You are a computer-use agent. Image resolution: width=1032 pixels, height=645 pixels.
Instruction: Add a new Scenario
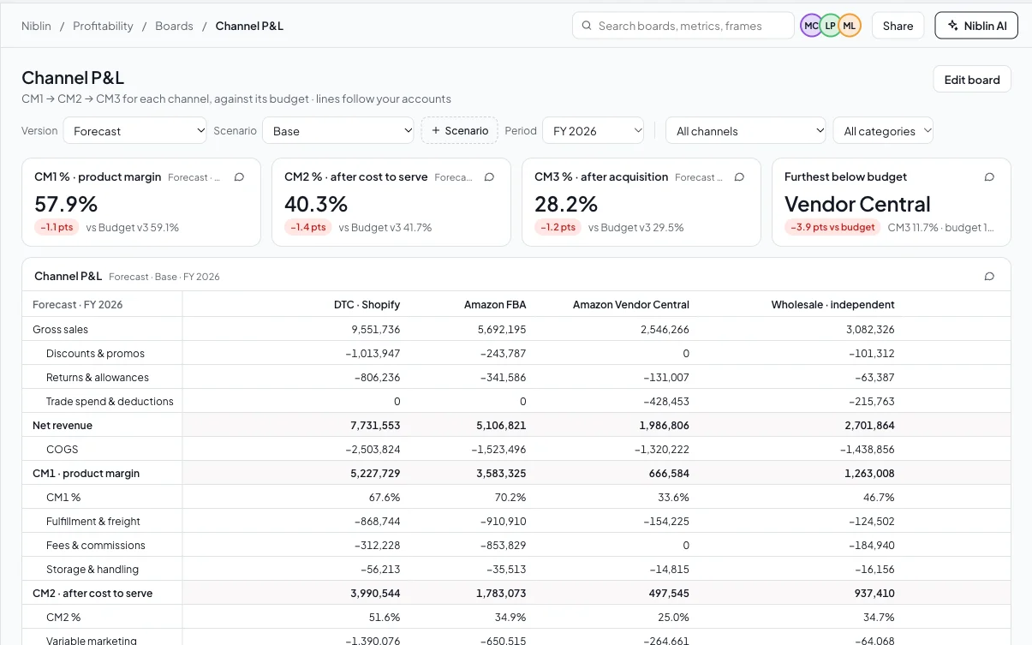coord(460,131)
